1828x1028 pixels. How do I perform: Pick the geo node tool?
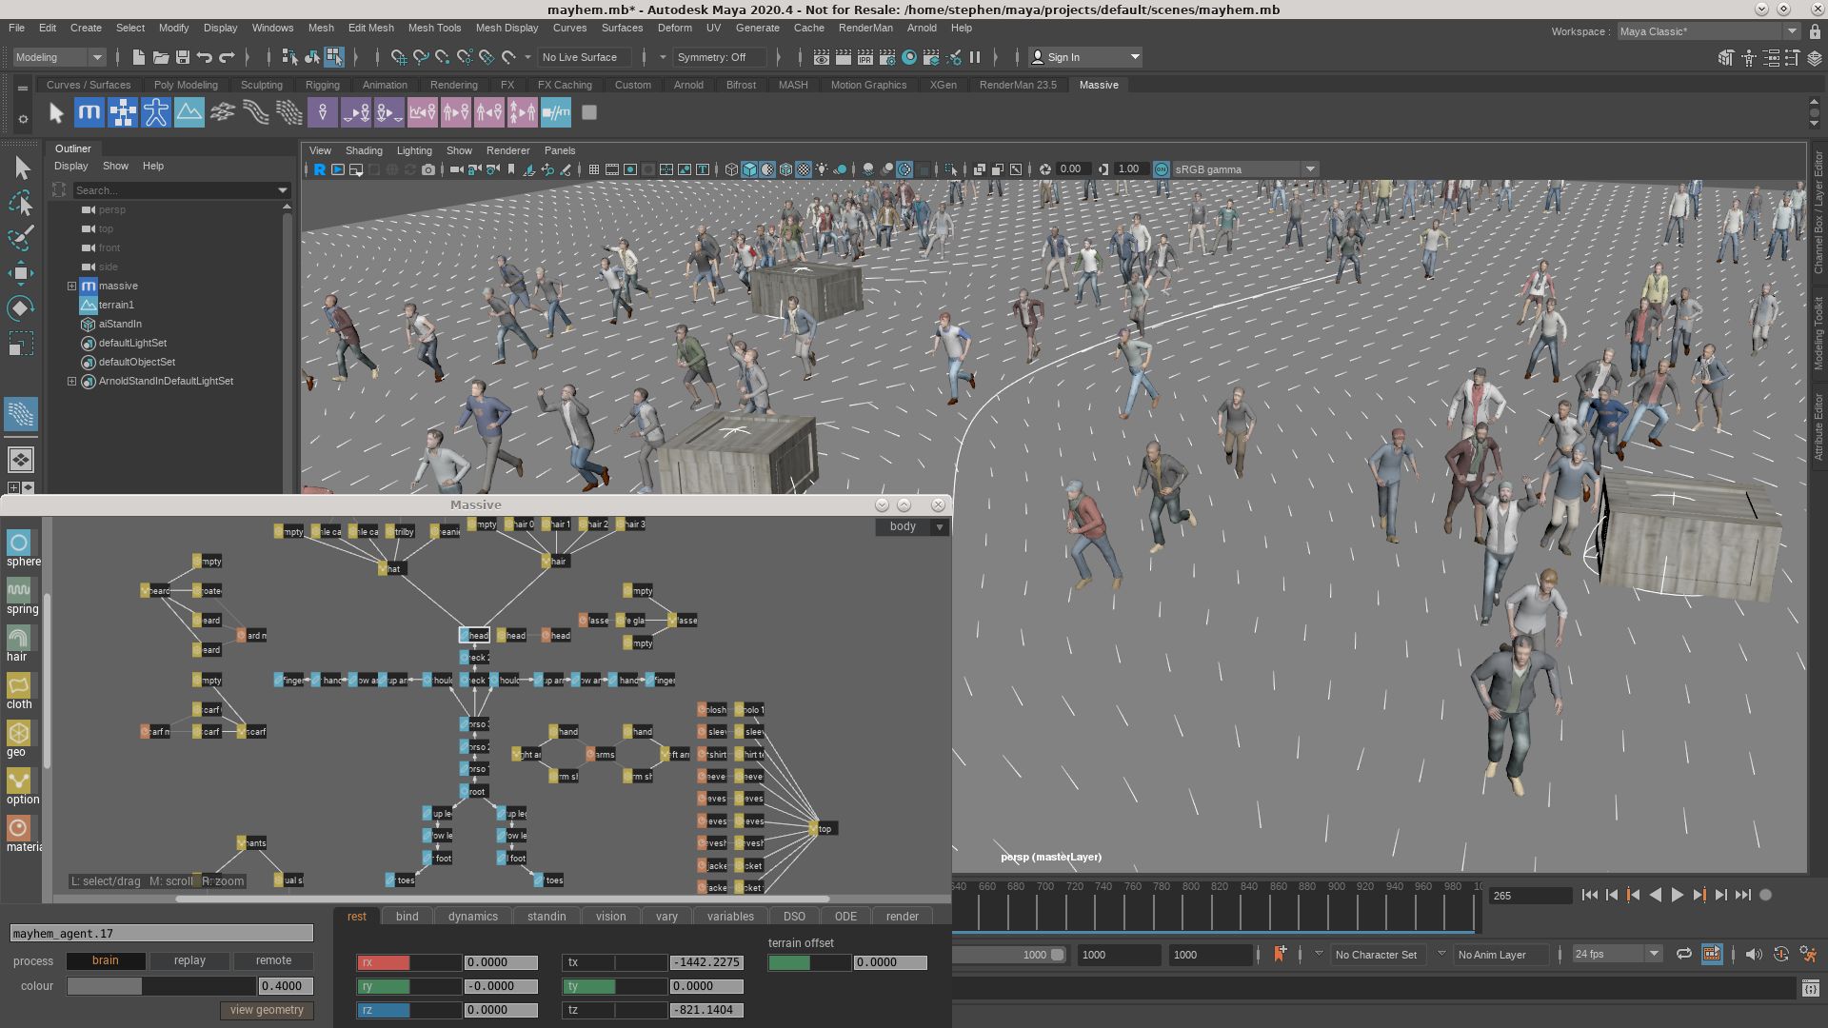coord(19,734)
